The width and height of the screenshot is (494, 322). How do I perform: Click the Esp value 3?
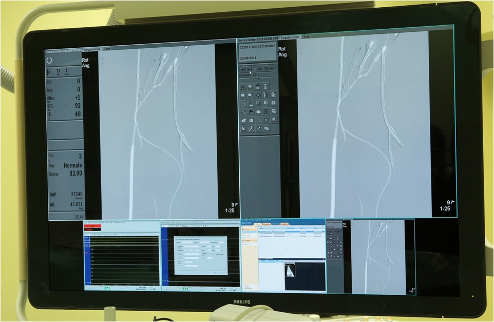click(80, 156)
